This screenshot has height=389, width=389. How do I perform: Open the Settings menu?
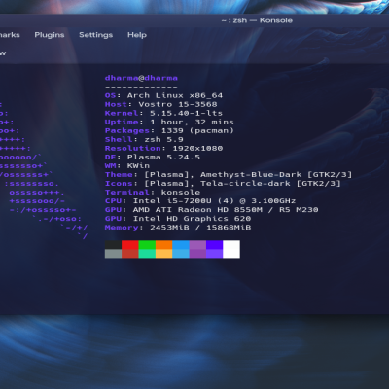(95, 35)
